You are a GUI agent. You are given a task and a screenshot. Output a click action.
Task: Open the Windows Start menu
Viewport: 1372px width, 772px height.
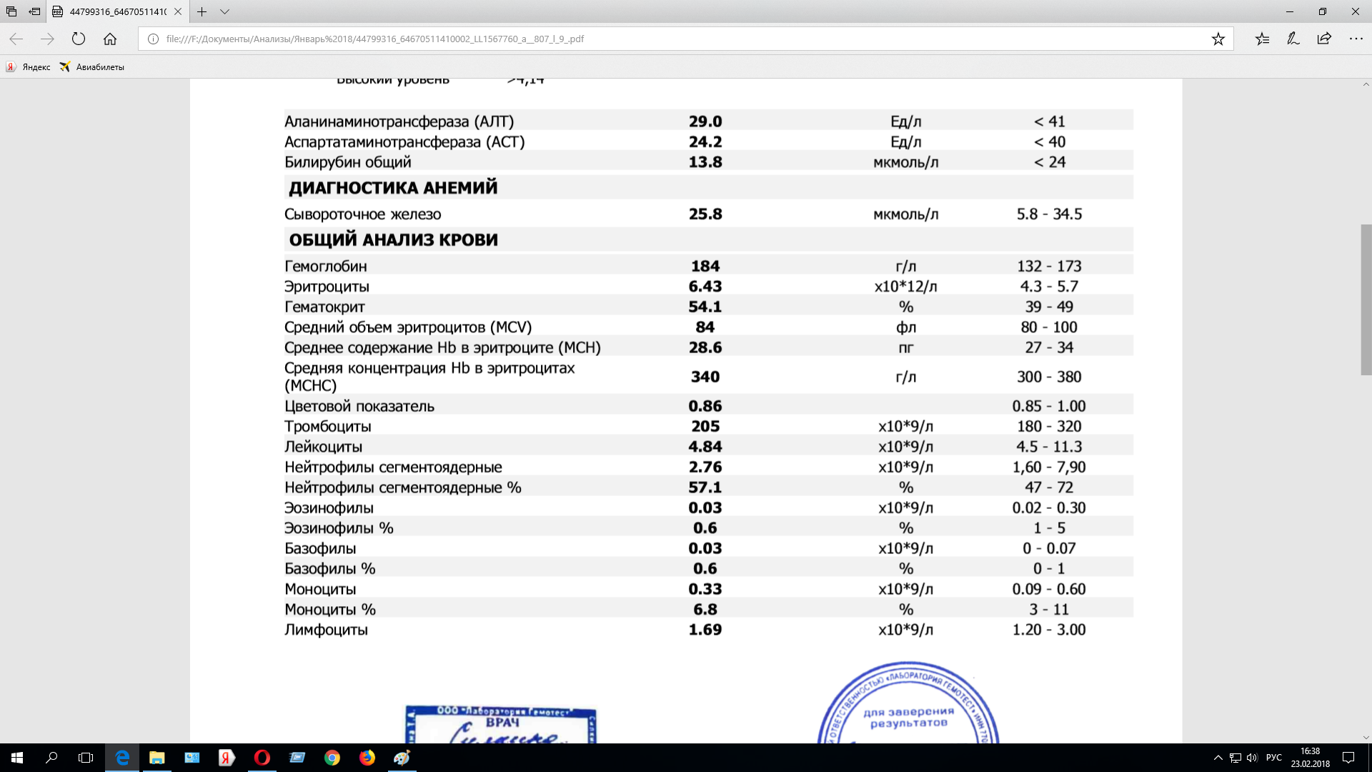click(17, 758)
